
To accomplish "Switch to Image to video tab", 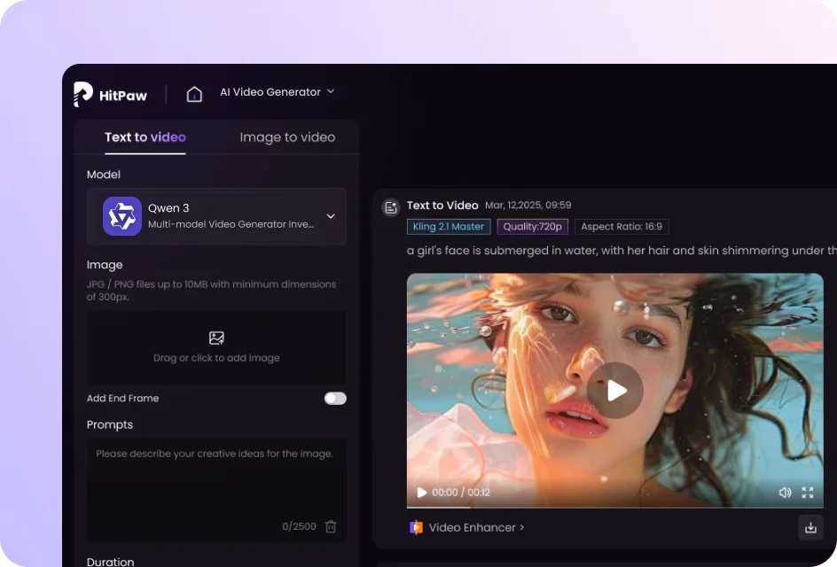I will click(287, 137).
